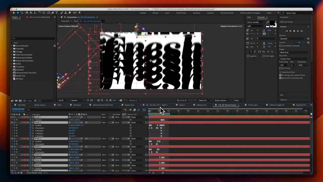Image resolution: width=323 pixels, height=182 pixels.
Task: Click the eyedropper in Character panel
Action: pyautogui.click(x=267, y=22)
